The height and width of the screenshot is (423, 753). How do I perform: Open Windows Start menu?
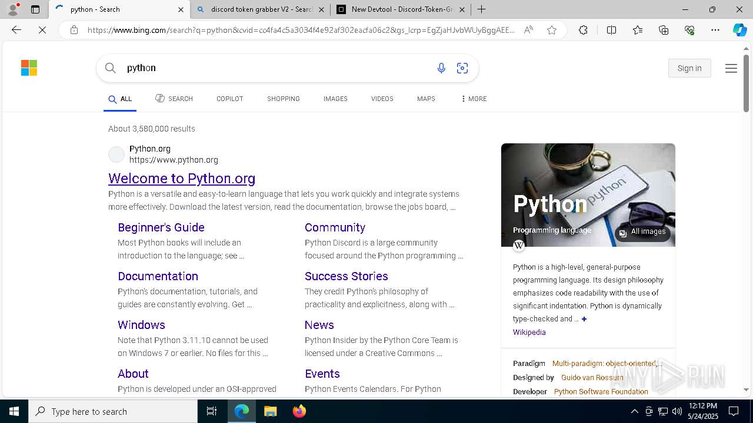(x=14, y=411)
